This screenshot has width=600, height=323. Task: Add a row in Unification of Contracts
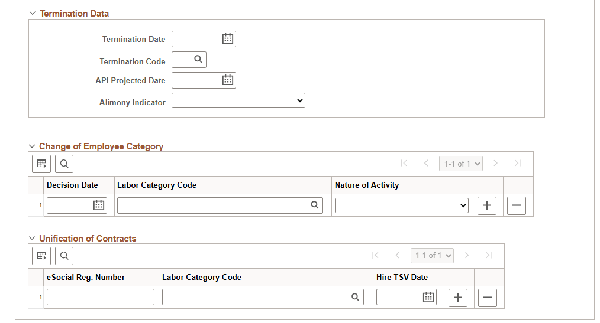(x=458, y=298)
